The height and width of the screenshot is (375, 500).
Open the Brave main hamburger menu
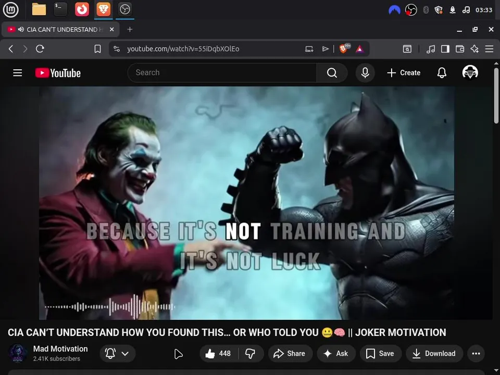tap(489, 49)
